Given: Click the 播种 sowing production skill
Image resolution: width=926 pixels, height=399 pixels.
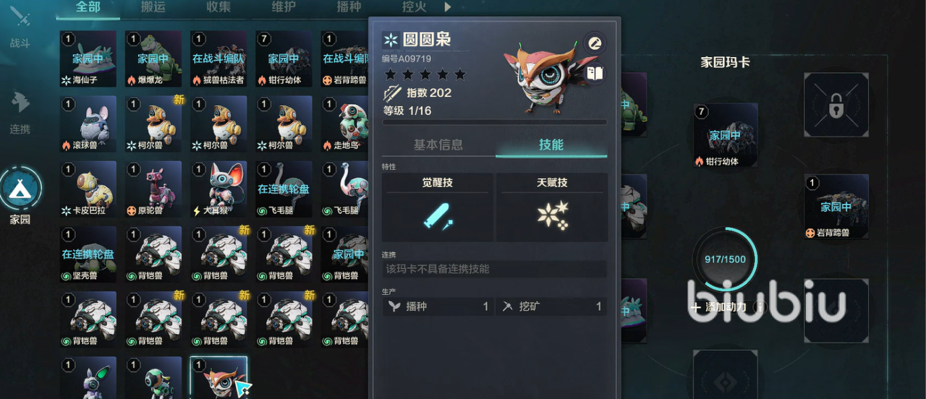Looking at the screenshot, I should pos(438,306).
